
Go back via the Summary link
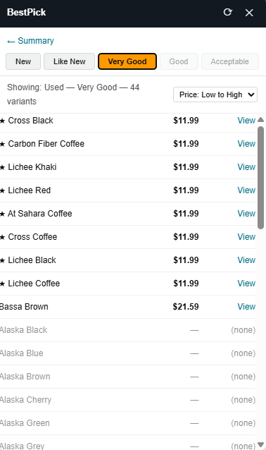tap(30, 41)
